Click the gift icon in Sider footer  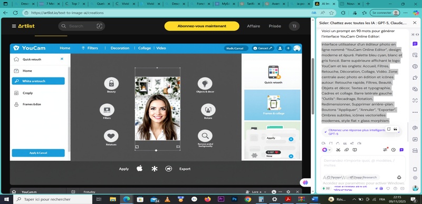[x=381, y=189]
